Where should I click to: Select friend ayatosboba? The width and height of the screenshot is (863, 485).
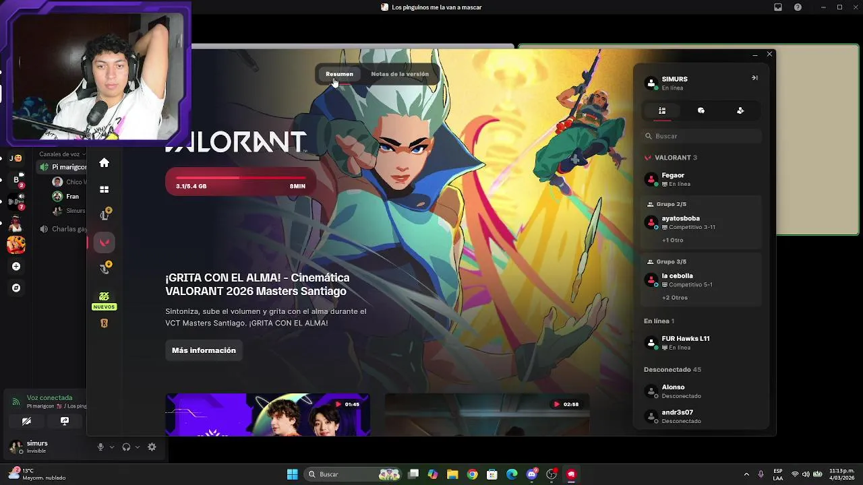click(x=701, y=222)
